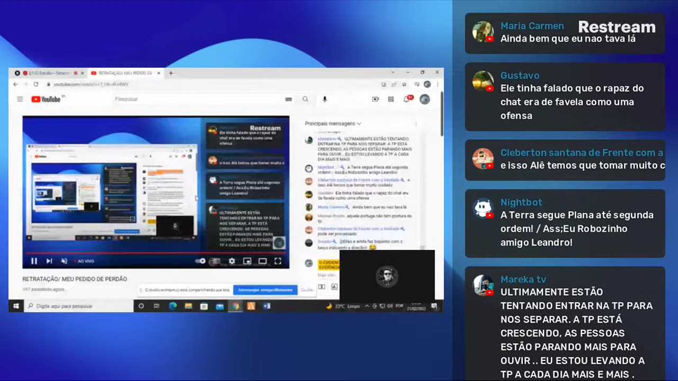
Task: Expand the Principais mensagens chat dropdown
Action: 333,124
